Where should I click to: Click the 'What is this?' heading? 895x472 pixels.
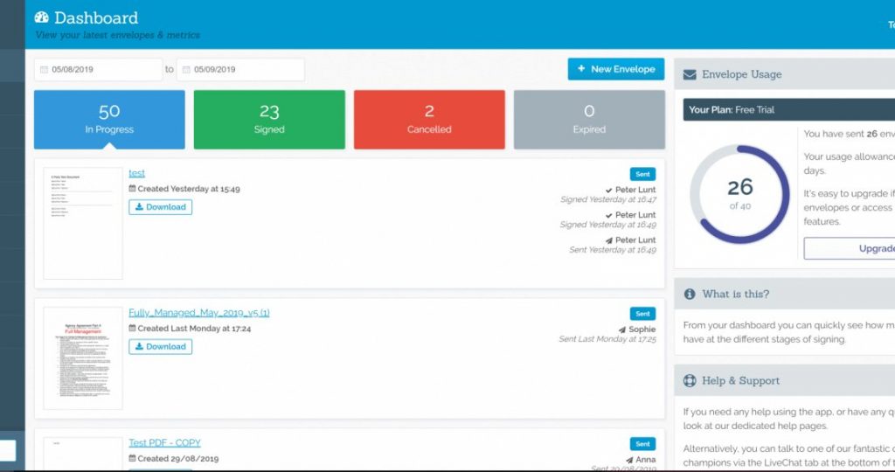tap(735, 294)
